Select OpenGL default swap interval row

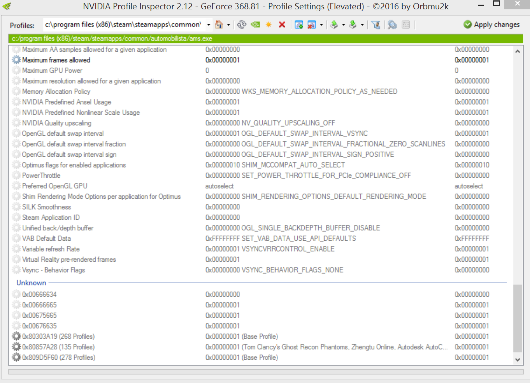(x=260, y=133)
